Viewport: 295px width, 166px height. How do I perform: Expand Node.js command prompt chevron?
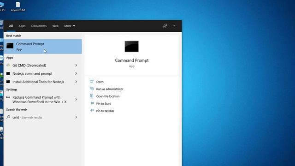pyautogui.click(x=76, y=73)
